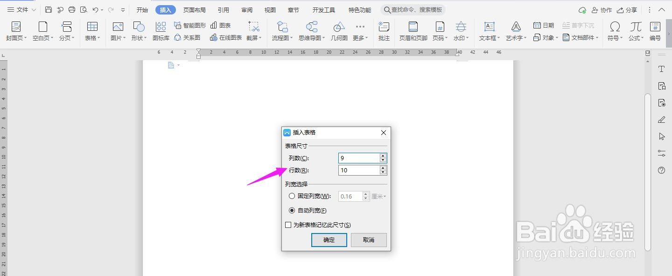This screenshot has width=672, height=276.
Task: Close the 插入表格 dialog
Action: pos(384,133)
